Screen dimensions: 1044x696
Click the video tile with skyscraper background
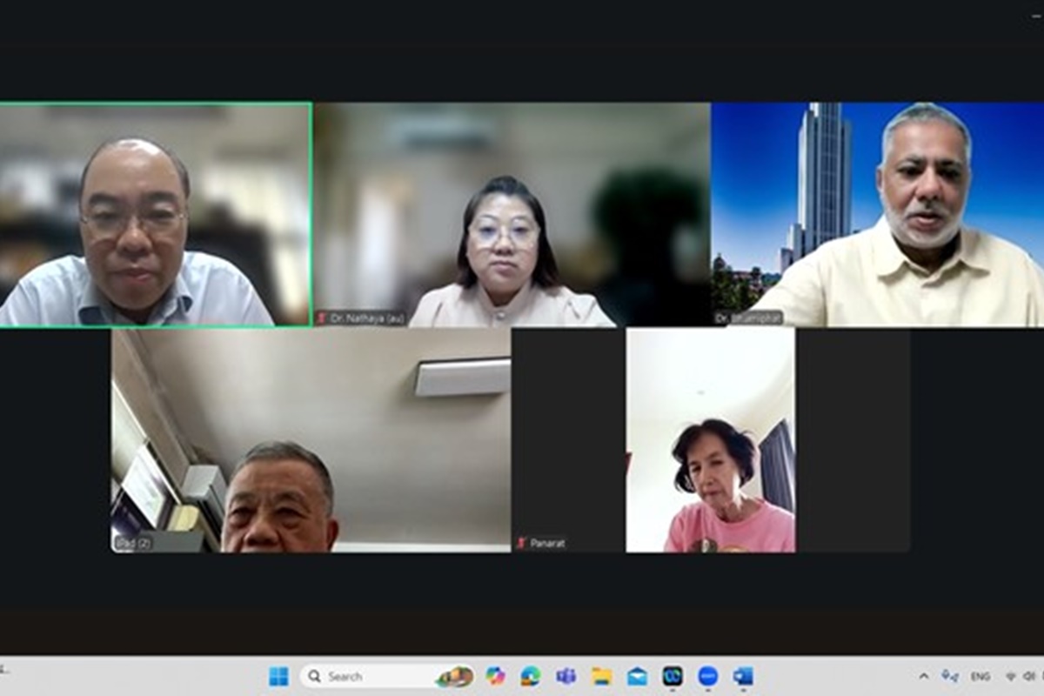point(877,215)
